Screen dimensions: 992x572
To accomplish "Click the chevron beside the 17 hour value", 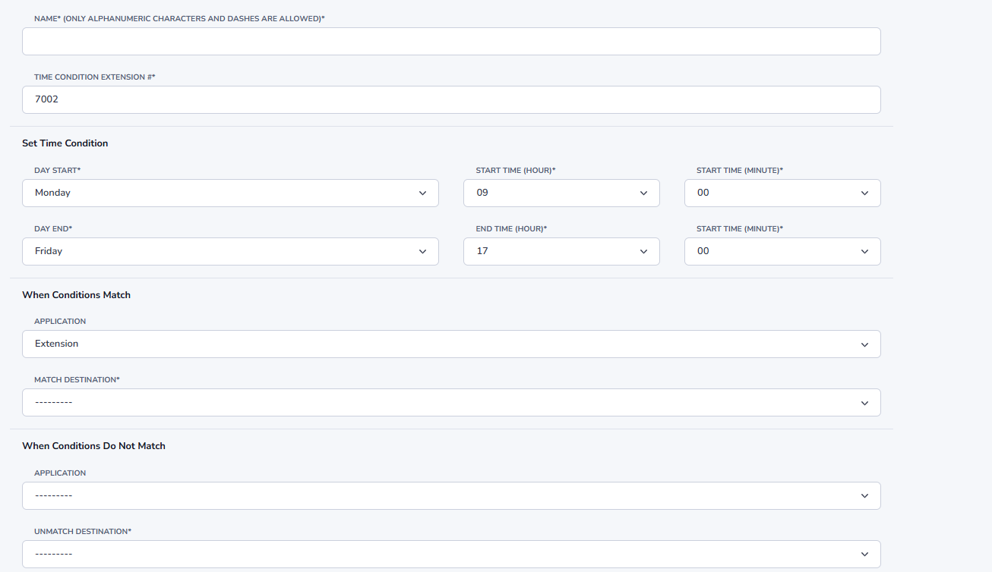I will point(644,252).
